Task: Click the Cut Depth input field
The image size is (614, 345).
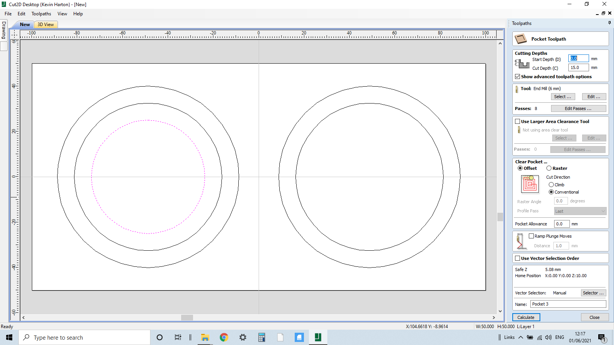Action: pyautogui.click(x=578, y=67)
